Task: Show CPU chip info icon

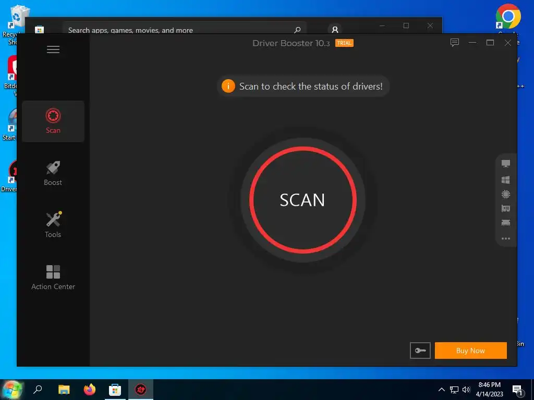Action: [x=506, y=194]
